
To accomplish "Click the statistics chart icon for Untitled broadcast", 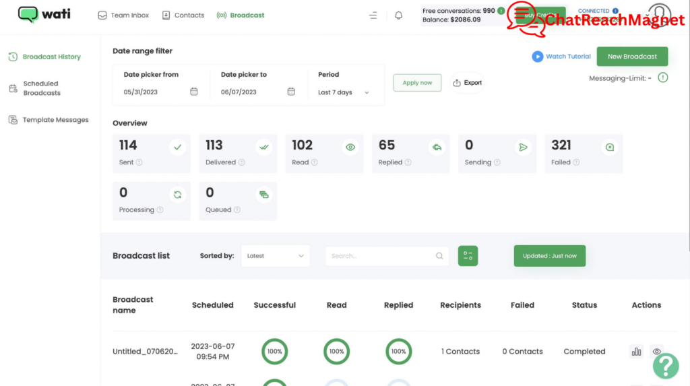I will point(636,352).
